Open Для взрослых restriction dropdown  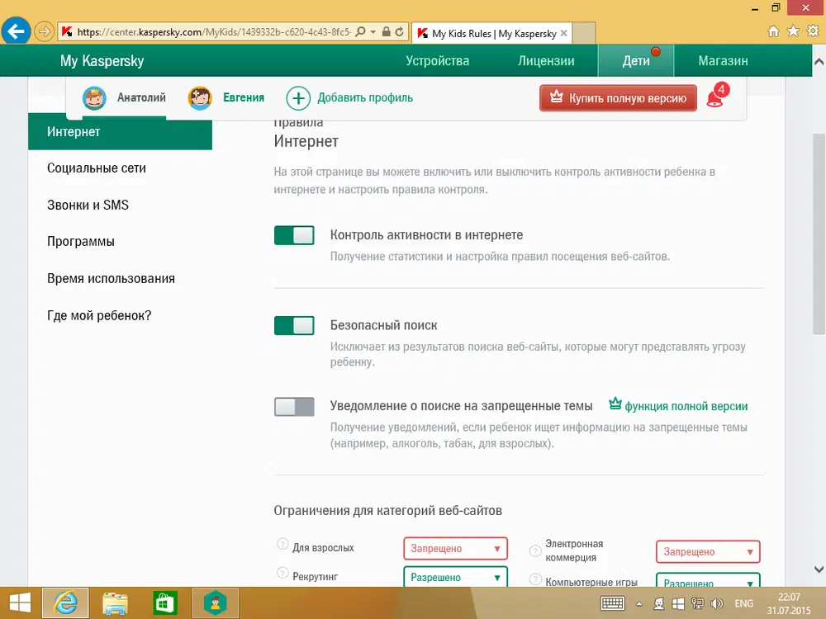(456, 549)
